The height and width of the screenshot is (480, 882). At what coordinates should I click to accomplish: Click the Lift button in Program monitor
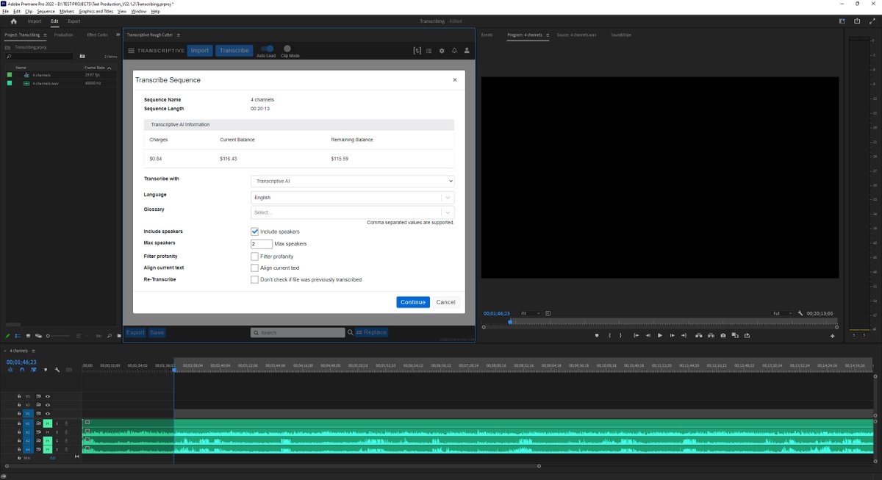(x=698, y=336)
